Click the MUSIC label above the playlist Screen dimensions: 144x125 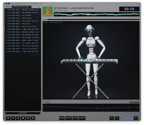click(x=8, y=7)
